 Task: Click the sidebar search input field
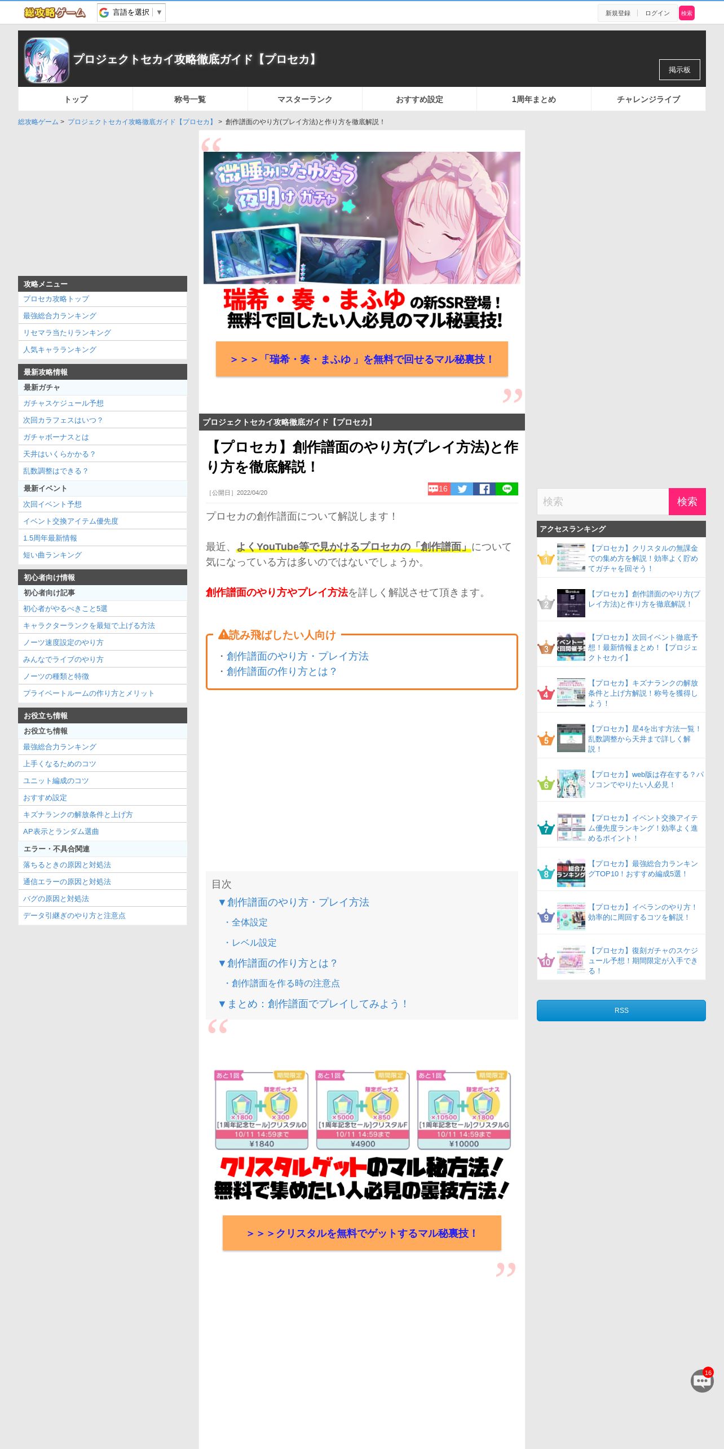(603, 502)
